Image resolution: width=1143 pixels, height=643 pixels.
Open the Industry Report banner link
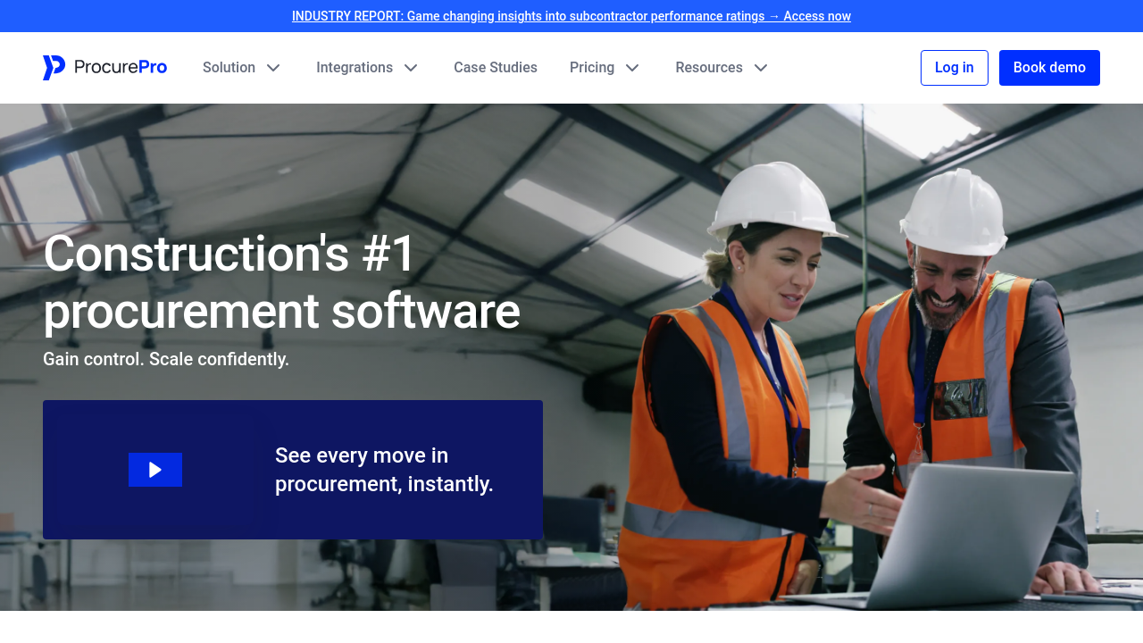tap(527, 16)
